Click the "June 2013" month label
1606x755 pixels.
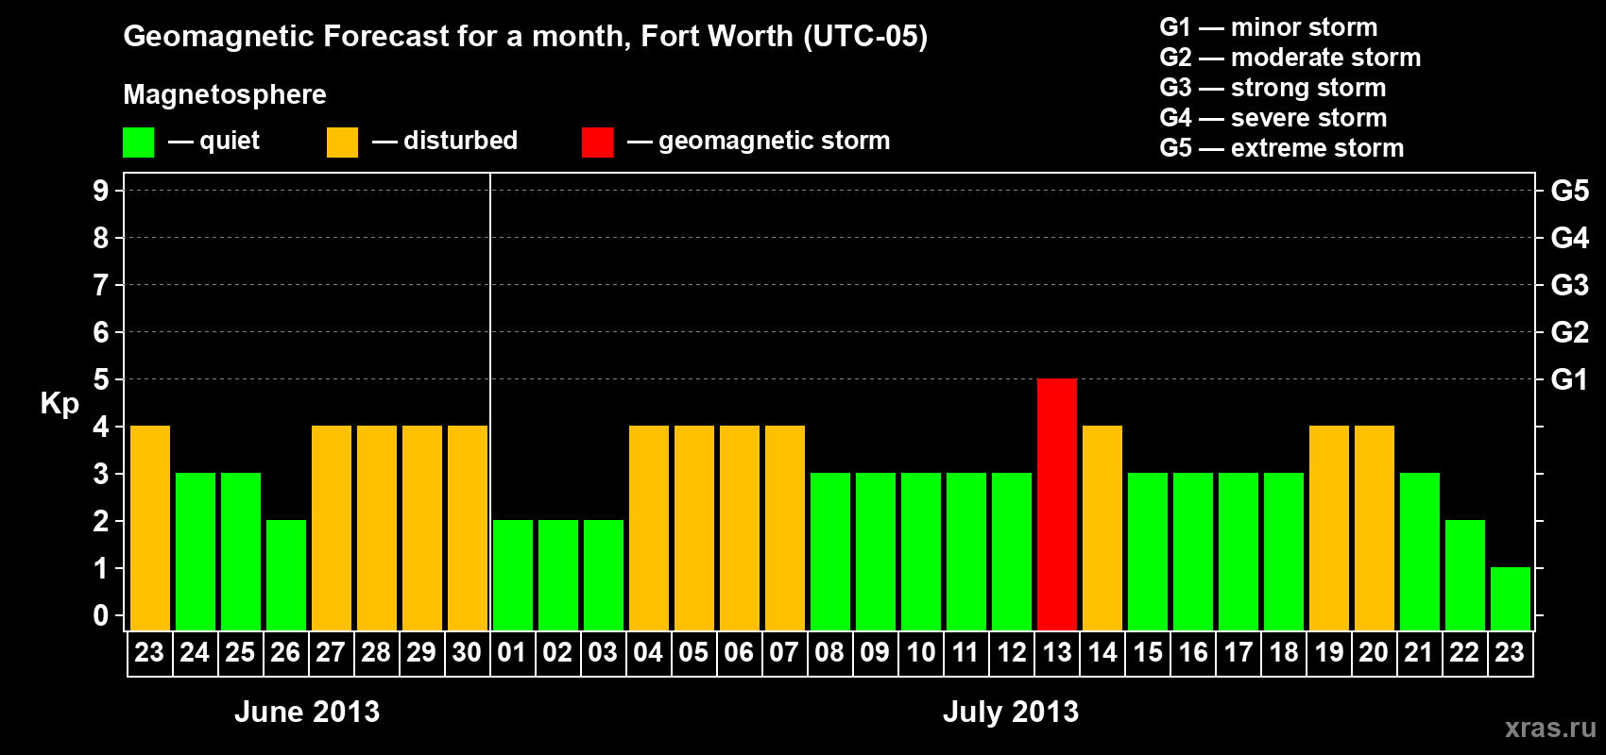307,712
